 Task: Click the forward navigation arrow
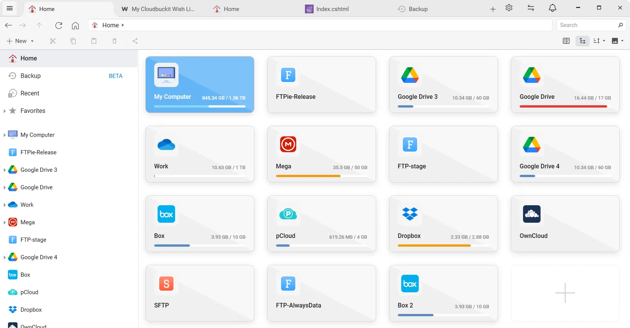coord(22,25)
